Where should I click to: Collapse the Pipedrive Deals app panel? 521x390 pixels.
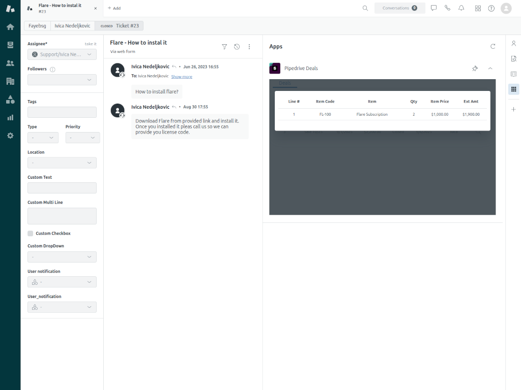click(x=490, y=68)
